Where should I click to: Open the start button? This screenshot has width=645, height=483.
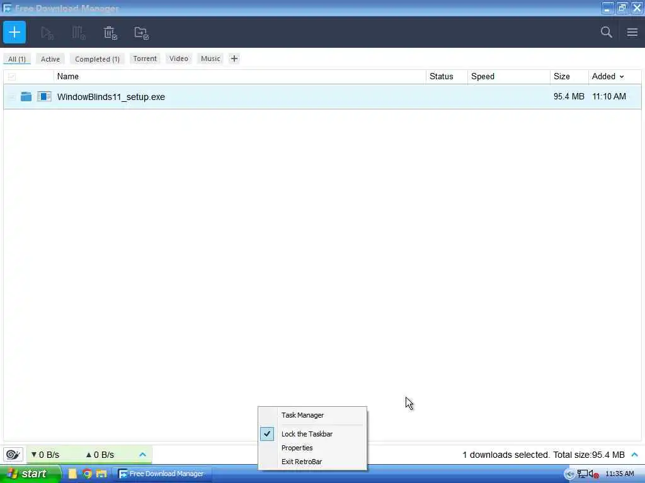click(30, 474)
